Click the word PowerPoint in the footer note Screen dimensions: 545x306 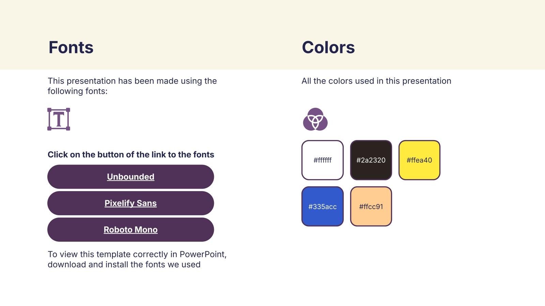(x=203, y=254)
